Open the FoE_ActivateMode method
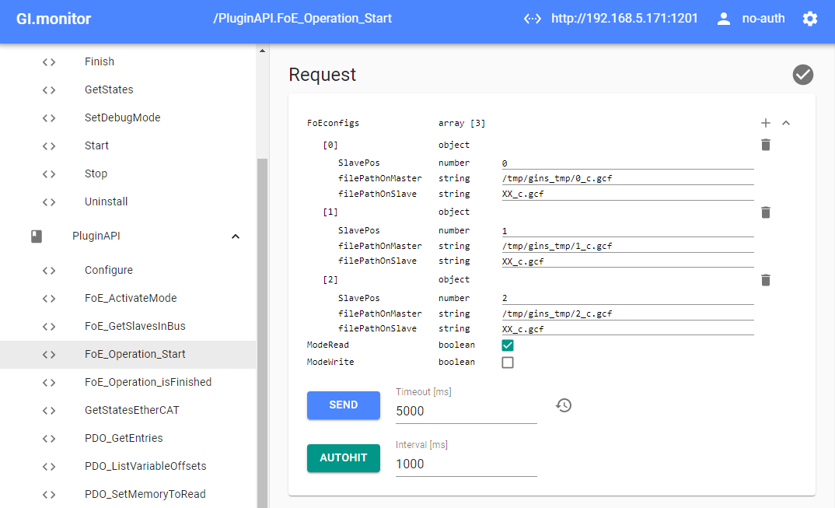Screen dimensions: 835x508 click(131, 298)
